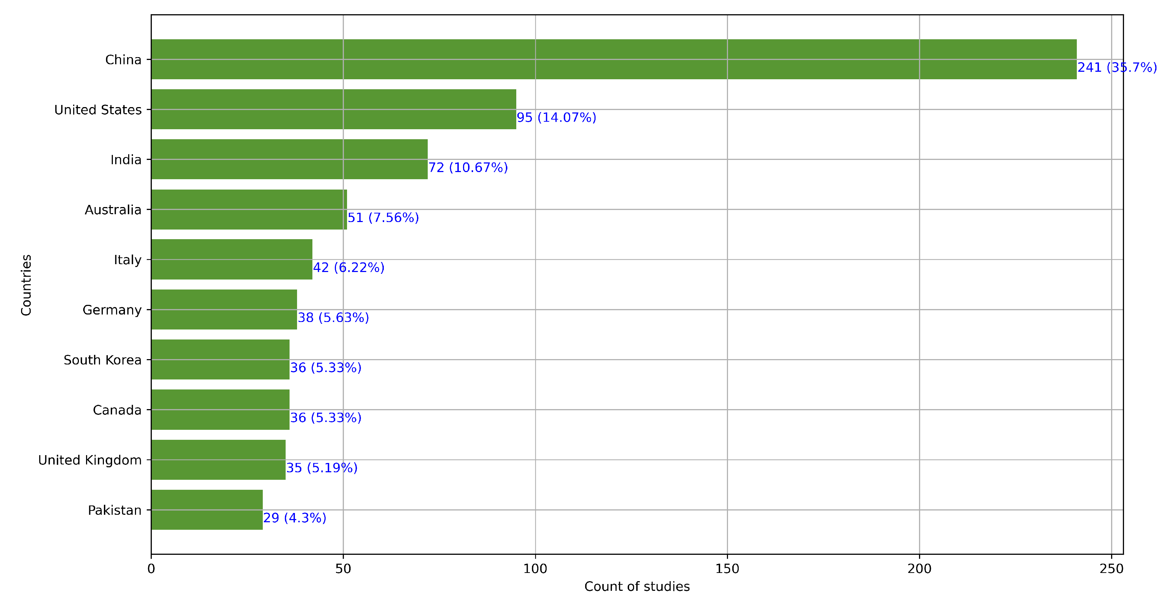Click the Pakistan bar
Screen dimensions: 1170x609
(x=207, y=509)
